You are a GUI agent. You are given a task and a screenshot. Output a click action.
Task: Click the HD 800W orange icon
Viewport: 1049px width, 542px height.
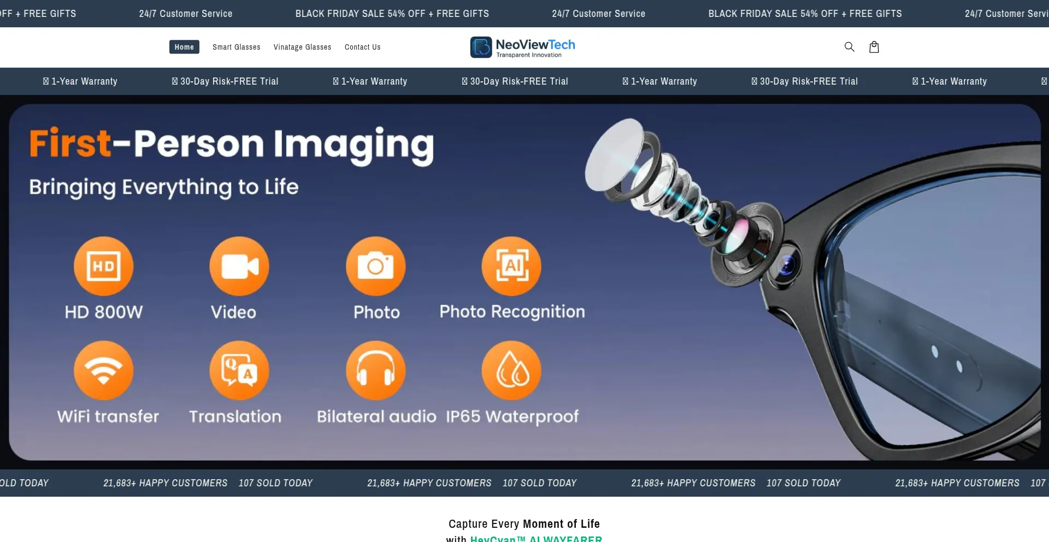(x=103, y=266)
